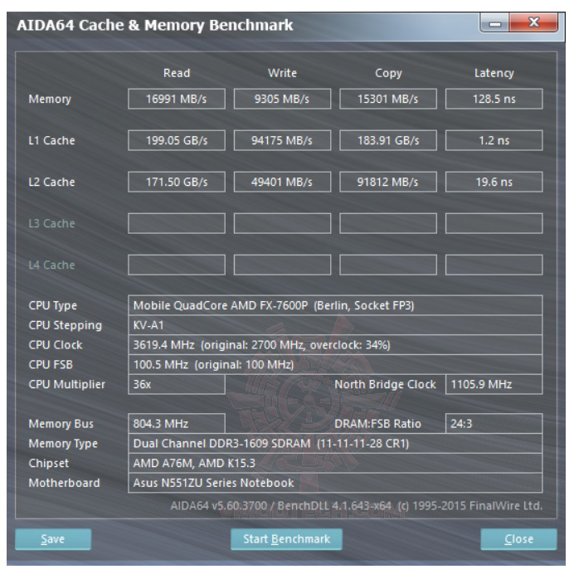Select the L1 Cache Latency value 1.2 ns

click(x=494, y=140)
